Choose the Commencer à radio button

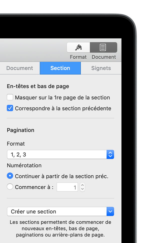10,187
